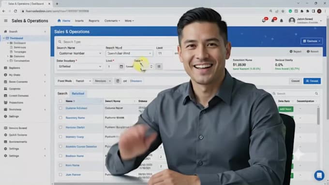Click the browser back arrow

pyautogui.click(x=3, y=11)
